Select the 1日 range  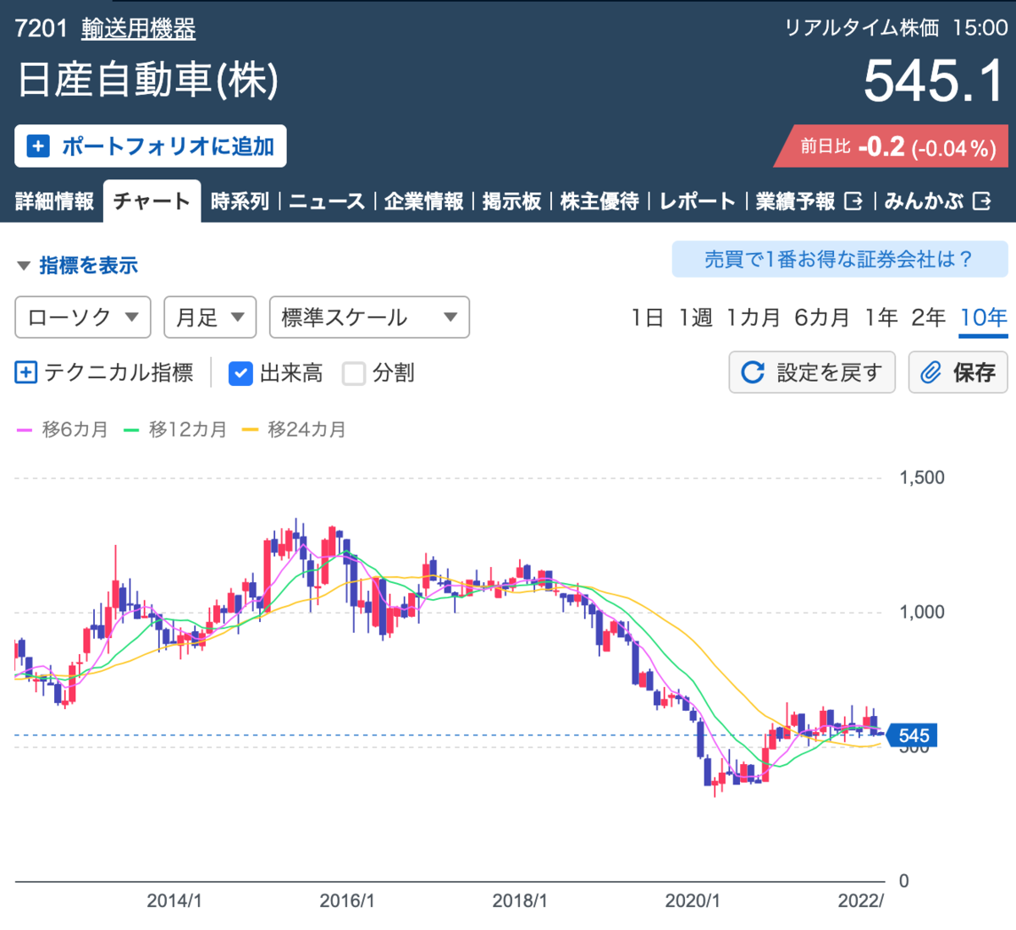[647, 317]
